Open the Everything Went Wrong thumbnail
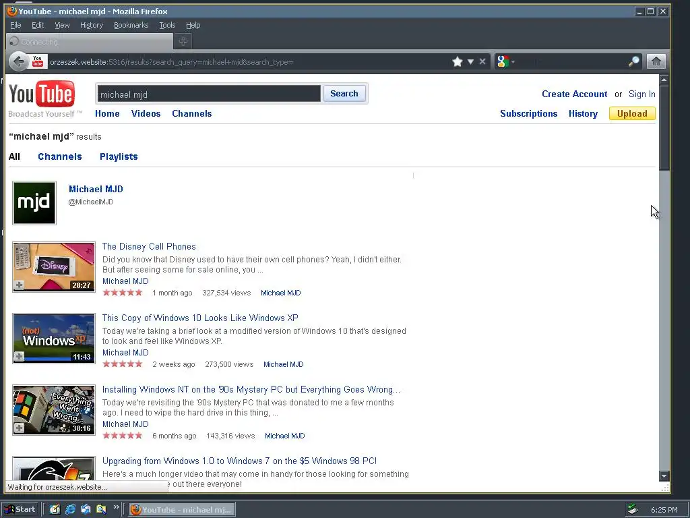 pos(54,409)
